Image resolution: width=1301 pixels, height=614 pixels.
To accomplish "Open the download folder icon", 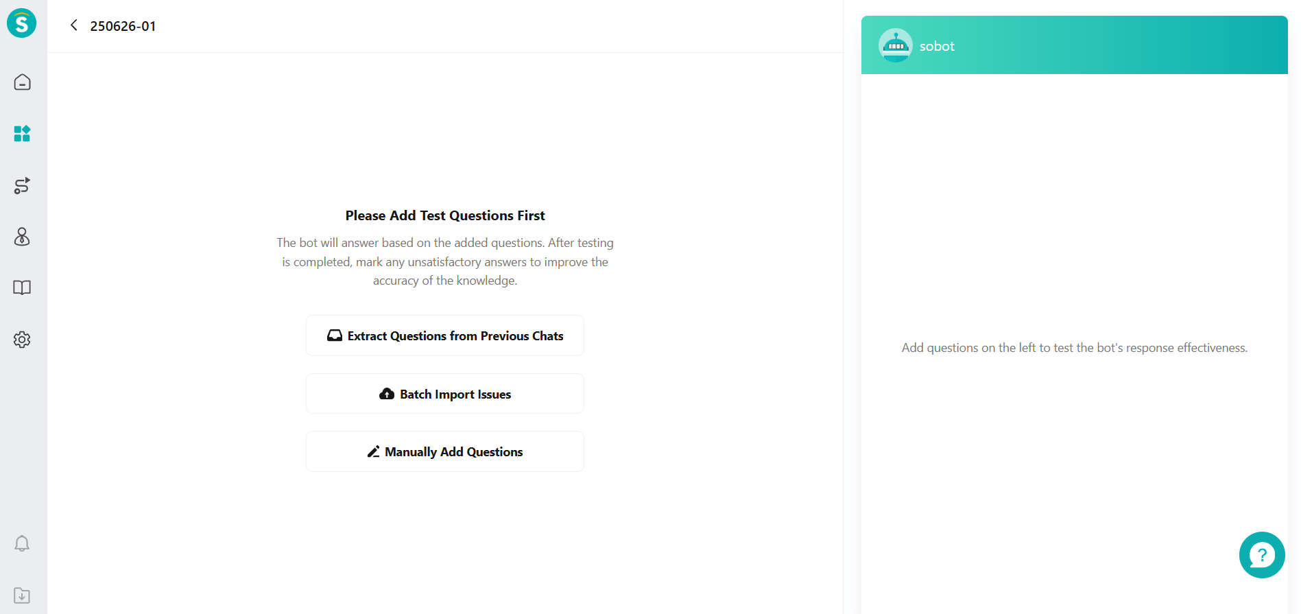I will pyautogui.click(x=22, y=595).
